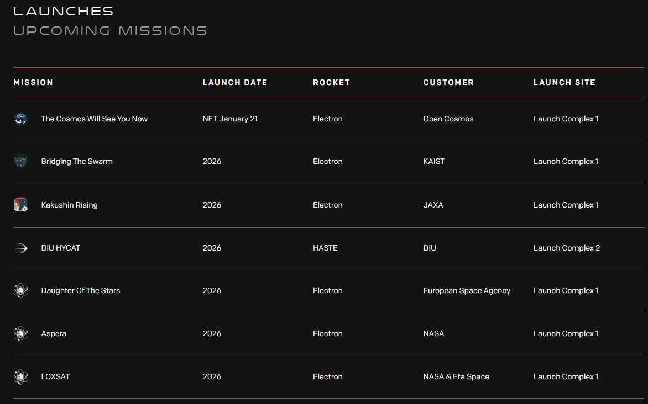Click The Cosmos Will See You Now mission patch
The height and width of the screenshot is (404, 648).
point(20,119)
